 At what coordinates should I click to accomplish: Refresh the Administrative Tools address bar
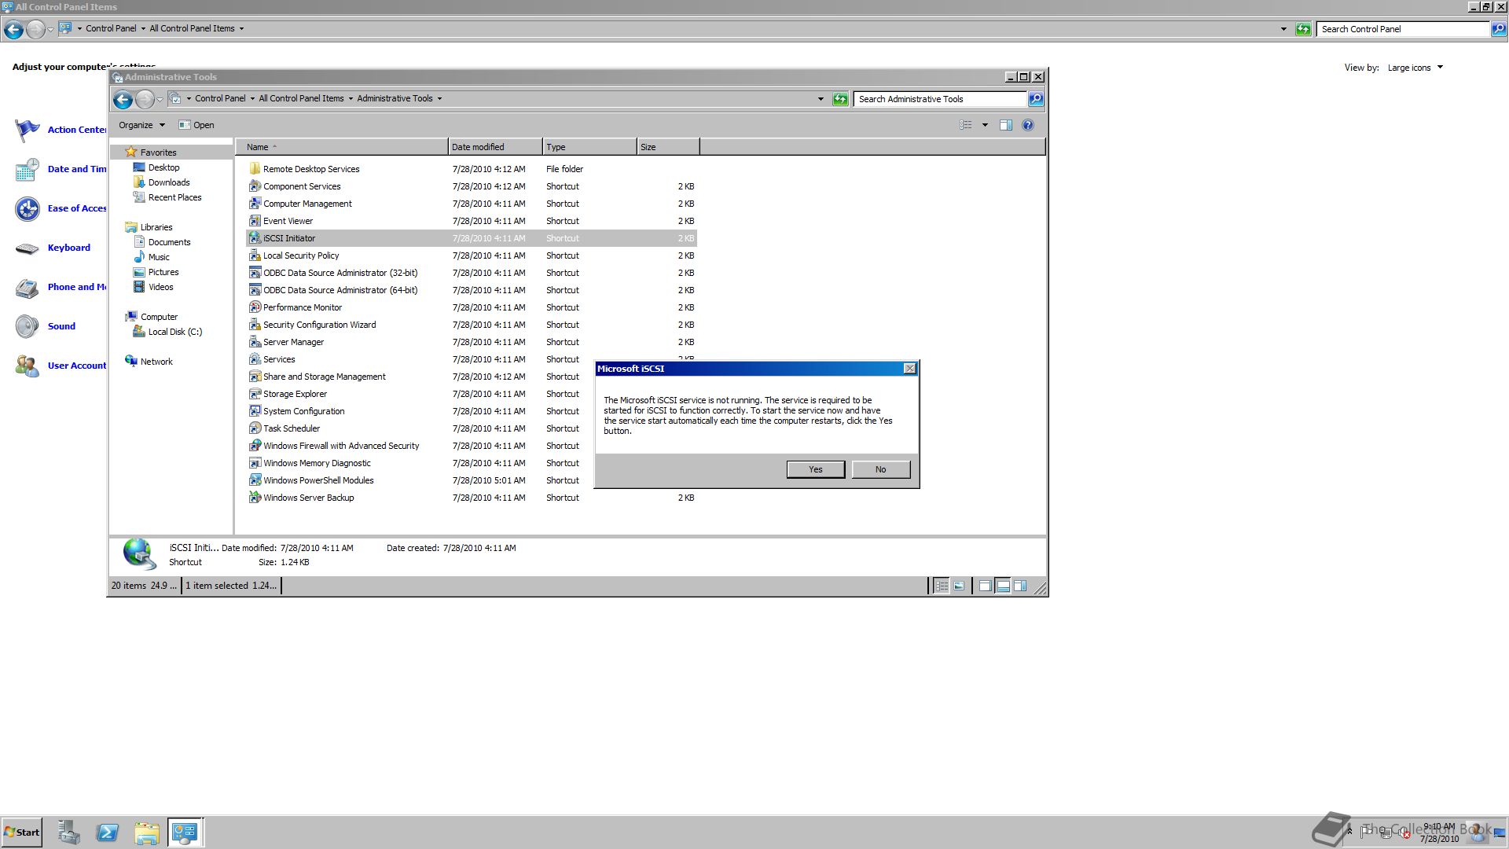pyautogui.click(x=840, y=99)
